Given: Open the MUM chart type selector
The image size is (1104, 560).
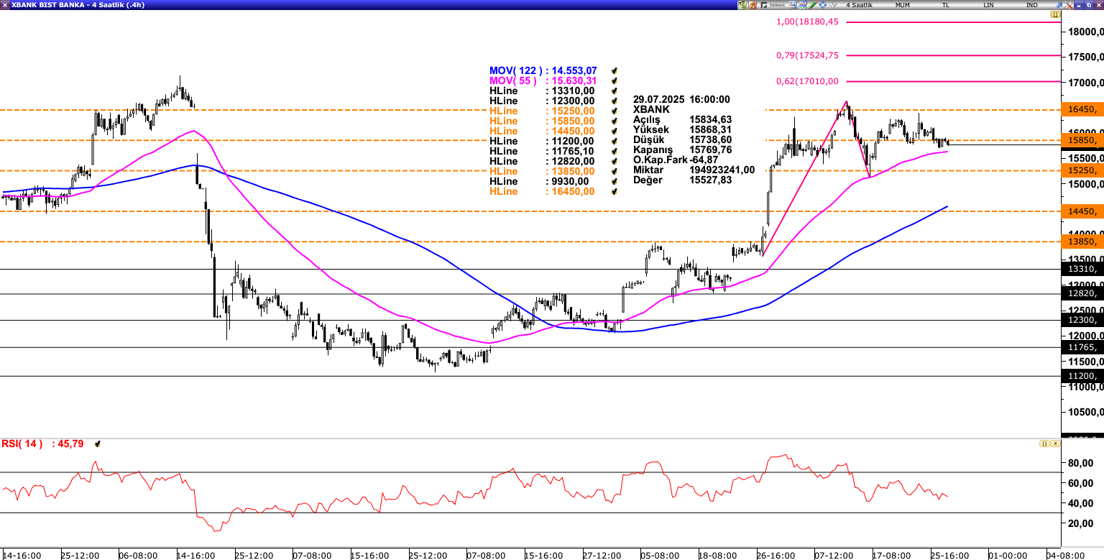Looking at the screenshot, I should [x=903, y=5].
